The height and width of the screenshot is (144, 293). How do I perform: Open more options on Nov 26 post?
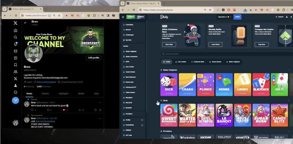click(100, 119)
